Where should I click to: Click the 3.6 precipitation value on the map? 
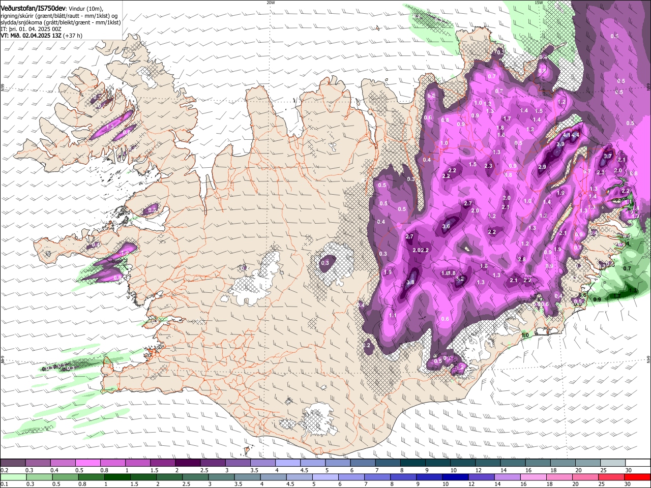pyautogui.click(x=446, y=226)
